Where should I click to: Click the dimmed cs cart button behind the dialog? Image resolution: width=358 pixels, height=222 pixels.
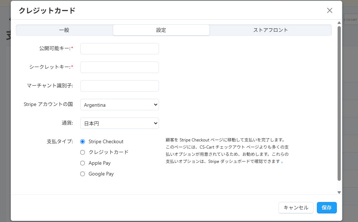pyautogui.click(x=350, y=19)
